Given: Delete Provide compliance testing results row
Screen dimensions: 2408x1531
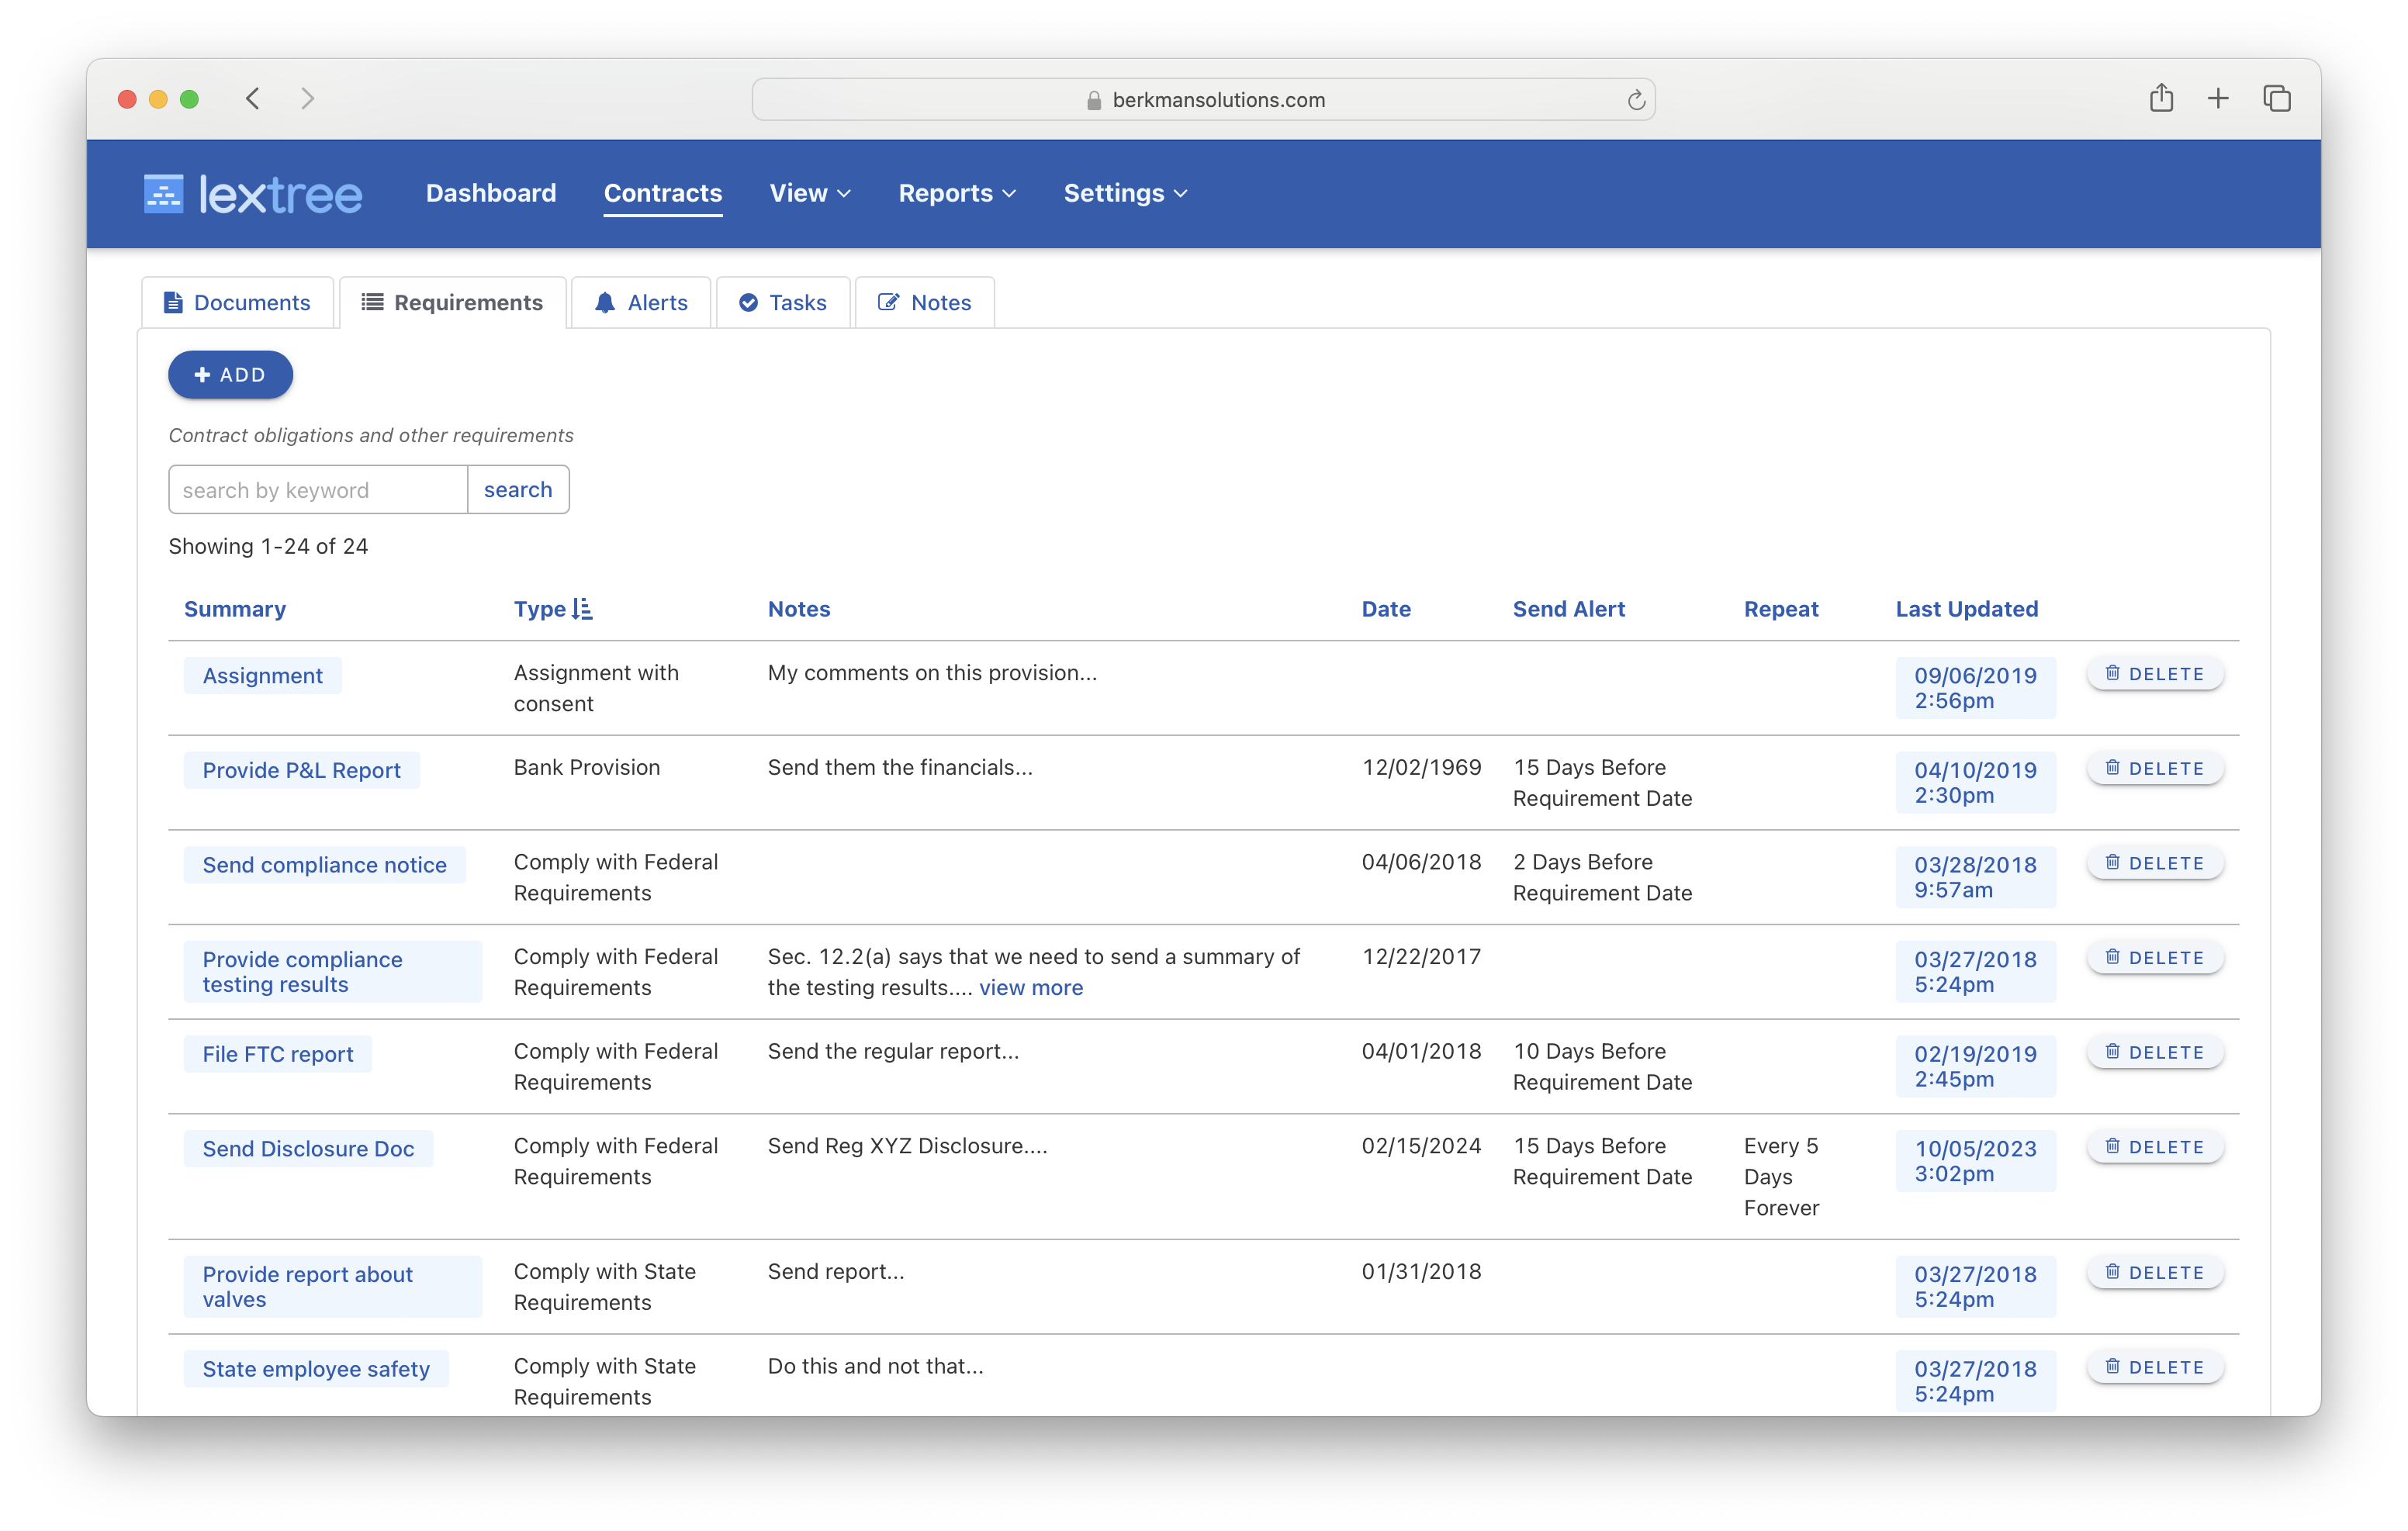Looking at the screenshot, I should coord(2155,958).
